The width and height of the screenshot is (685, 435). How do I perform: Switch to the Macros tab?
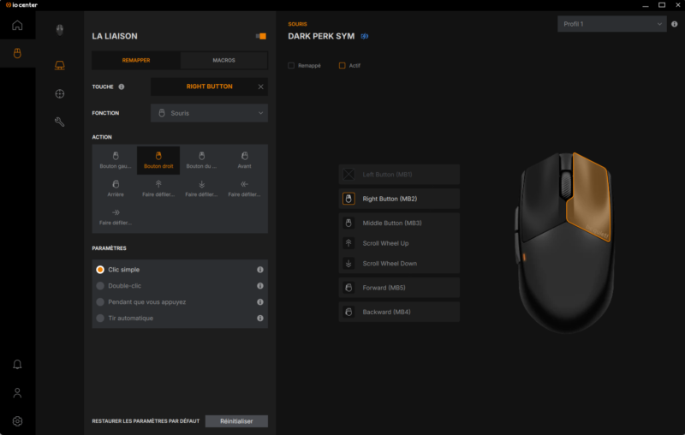point(223,60)
